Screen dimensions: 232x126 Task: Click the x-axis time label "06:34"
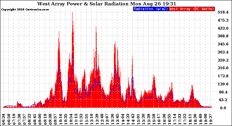click(x=4, y=119)
